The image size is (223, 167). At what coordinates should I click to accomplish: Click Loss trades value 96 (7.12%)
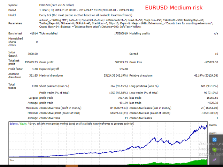coord(211,93)
